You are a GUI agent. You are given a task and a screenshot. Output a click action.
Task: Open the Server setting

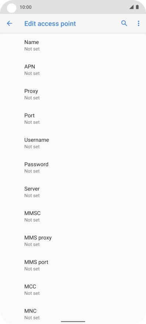73,192
